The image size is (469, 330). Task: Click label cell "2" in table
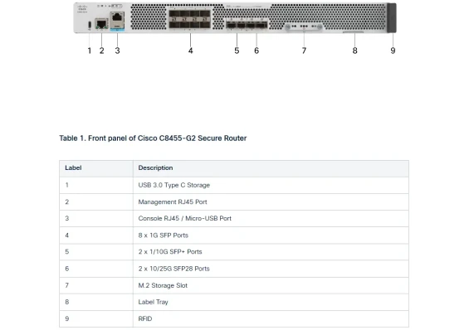(x=96, y=201)
